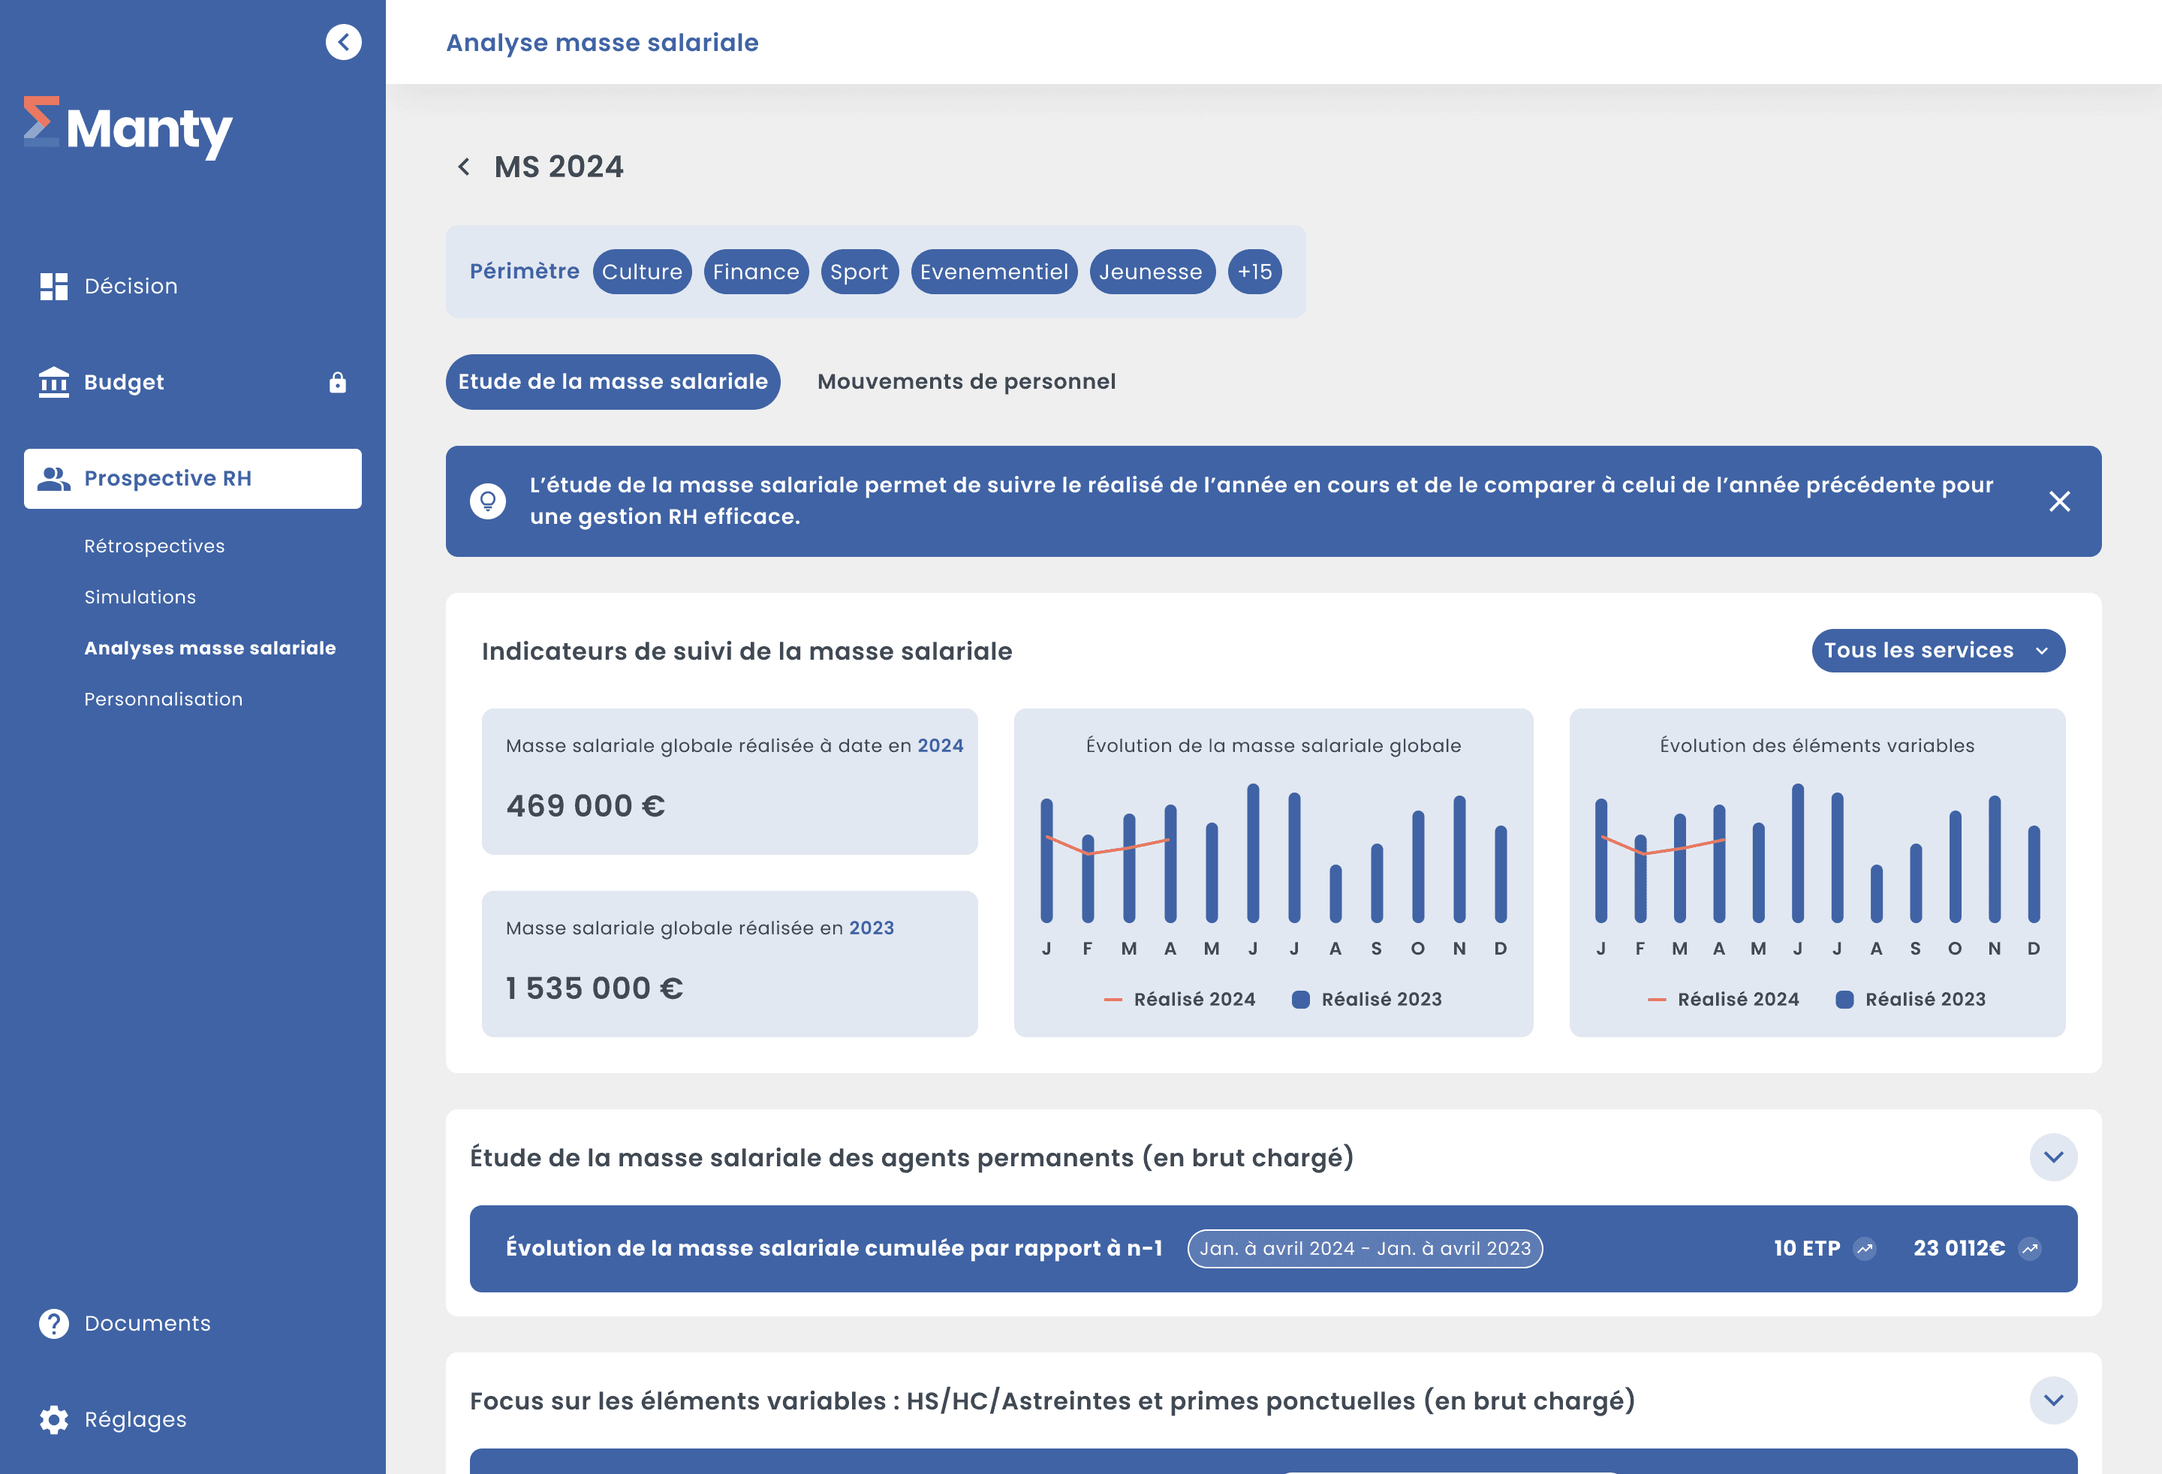This screenshot has width=2162, height=1474.
Task: Click the Jeunesse perimeter chip
Action: 1152,272
